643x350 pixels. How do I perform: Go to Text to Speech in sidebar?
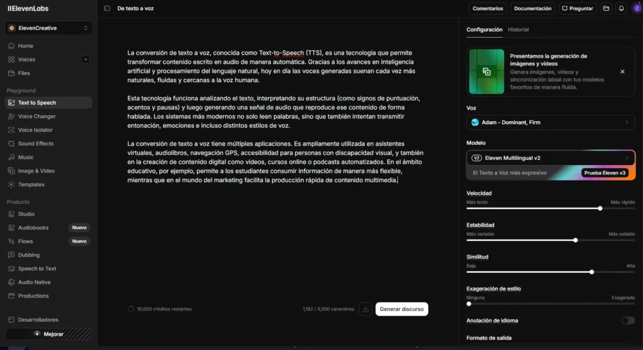pos(48,102)
